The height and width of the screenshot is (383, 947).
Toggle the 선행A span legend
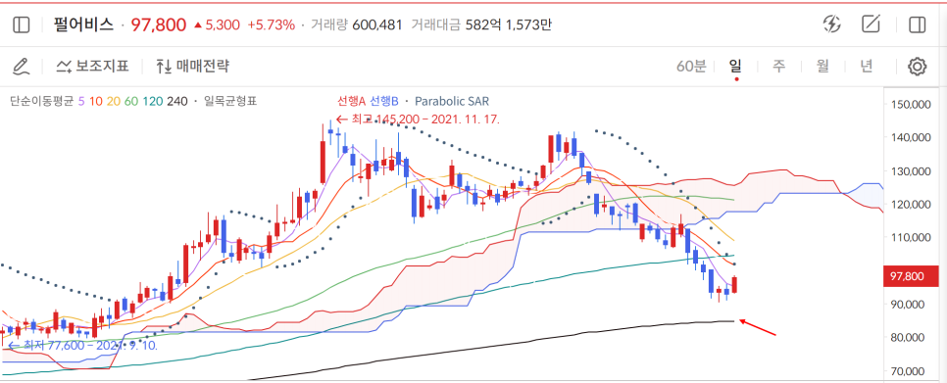click(351, 101)
